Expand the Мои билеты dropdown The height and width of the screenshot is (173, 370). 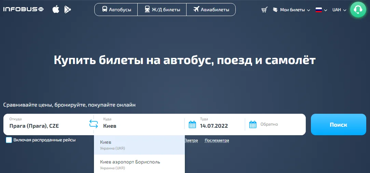pos(292,10)
